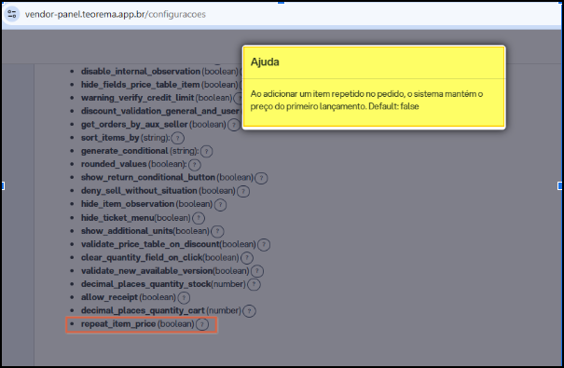Image resolution: width=564 pixels, height=368 pixels.
Task: Open help for clear_quantity_field_on_click
Action: [247, 258]
